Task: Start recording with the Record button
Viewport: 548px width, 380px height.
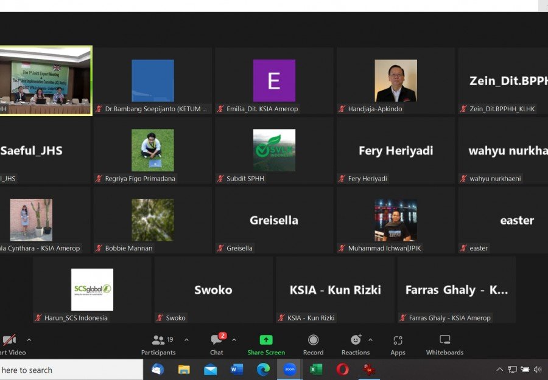Action: click(x=313, y=344)
